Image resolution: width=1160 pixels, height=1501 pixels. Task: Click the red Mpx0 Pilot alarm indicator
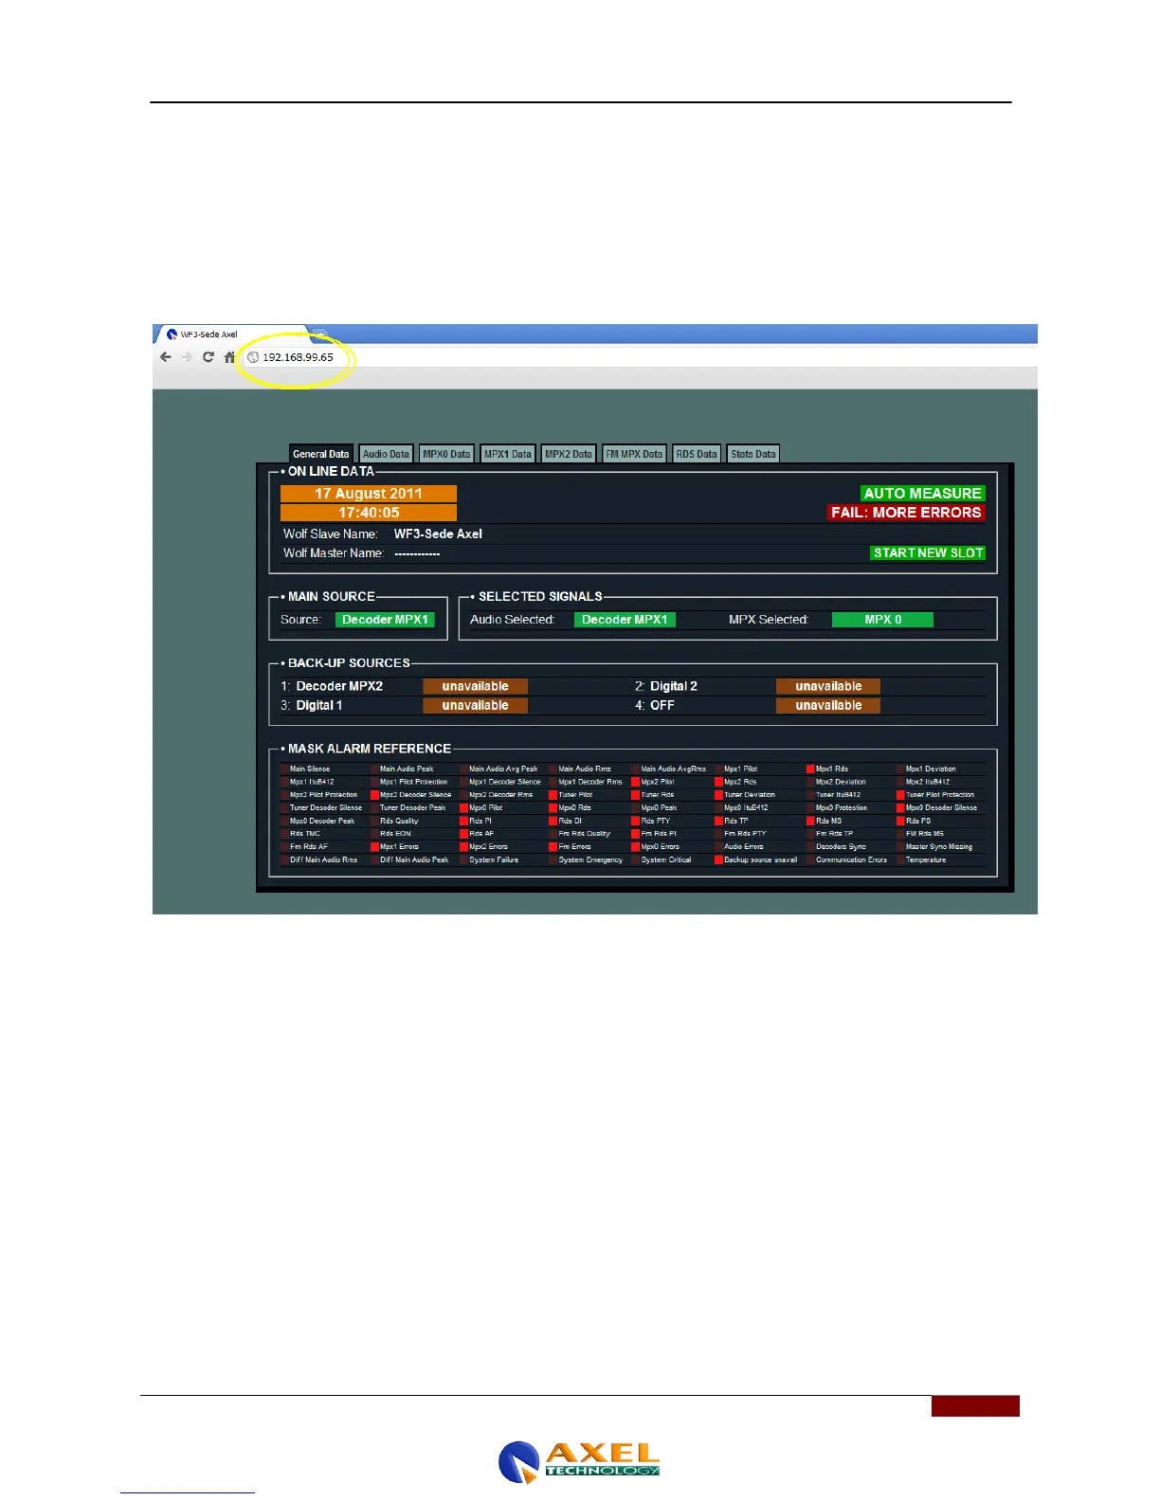click(464, 808)
